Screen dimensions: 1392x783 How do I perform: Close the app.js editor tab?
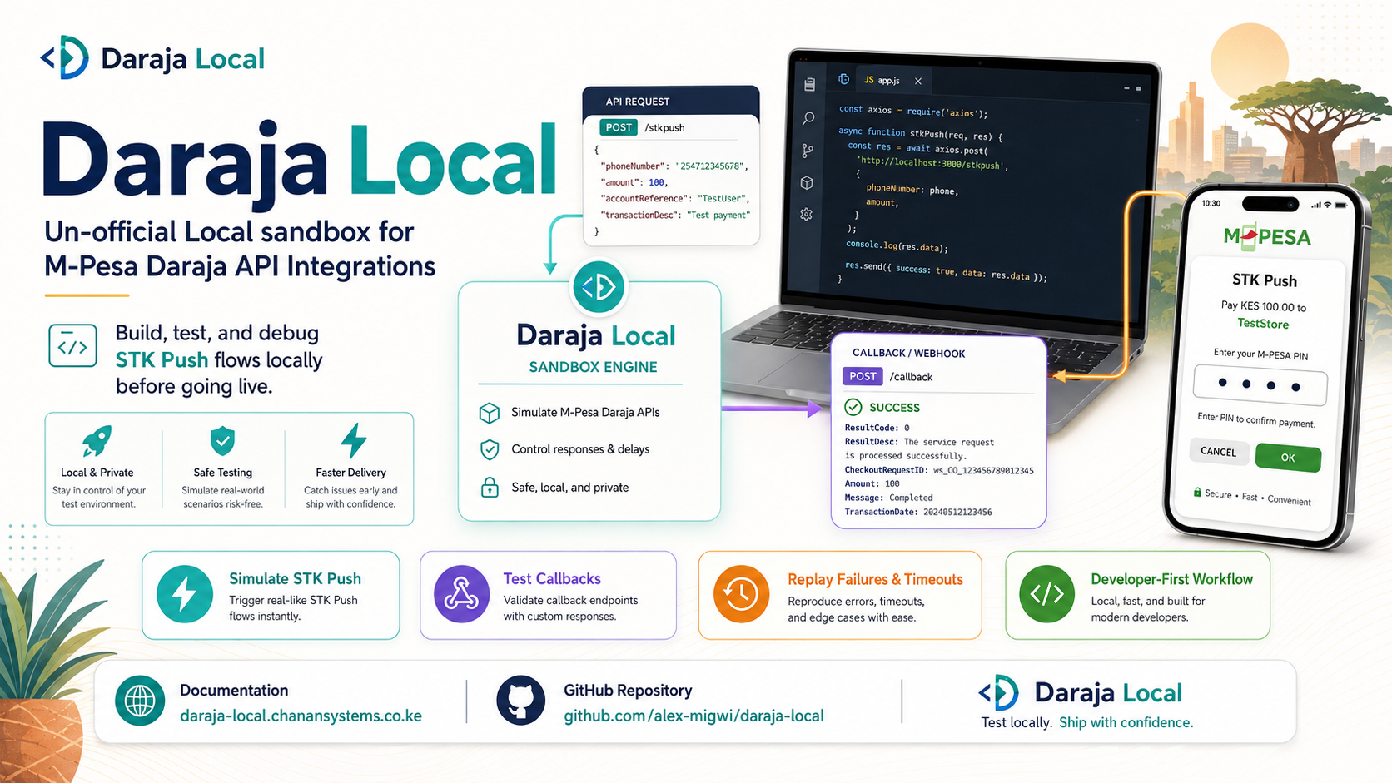coord(918,82)
